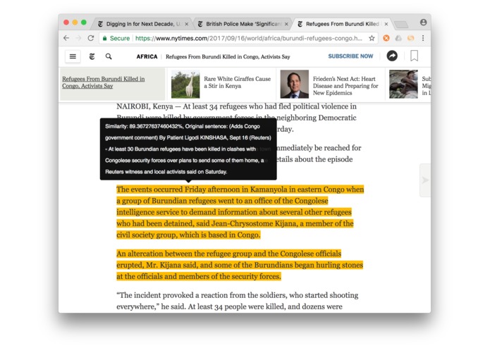This screenshot has height=348, width=490.
Task: Open Rare White Giraffes Cause a Stir story
Action: pos(237,82)
